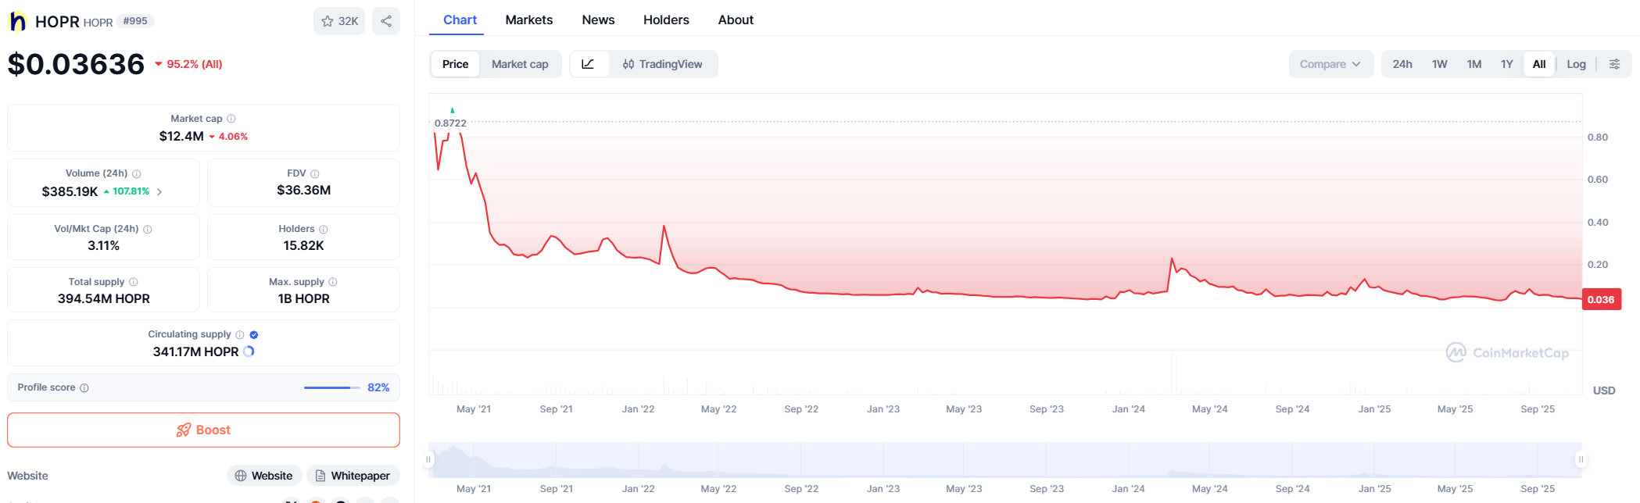Open the share icon button
Image resolution: width=1640 pixels, height=503 pixels.
point(386,21)
